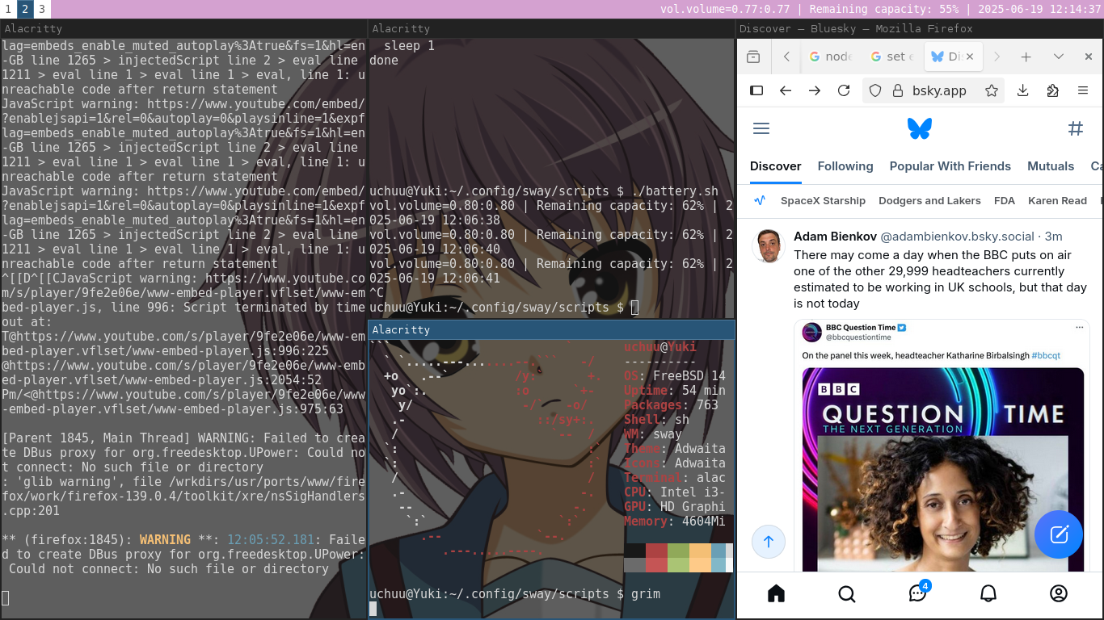1104x620 pixels.
Task: Click the 'grim' command prompt line
Action: (515, 594)
